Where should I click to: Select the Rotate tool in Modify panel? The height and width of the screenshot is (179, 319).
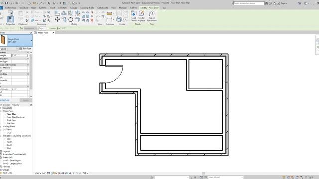point(71,19)
